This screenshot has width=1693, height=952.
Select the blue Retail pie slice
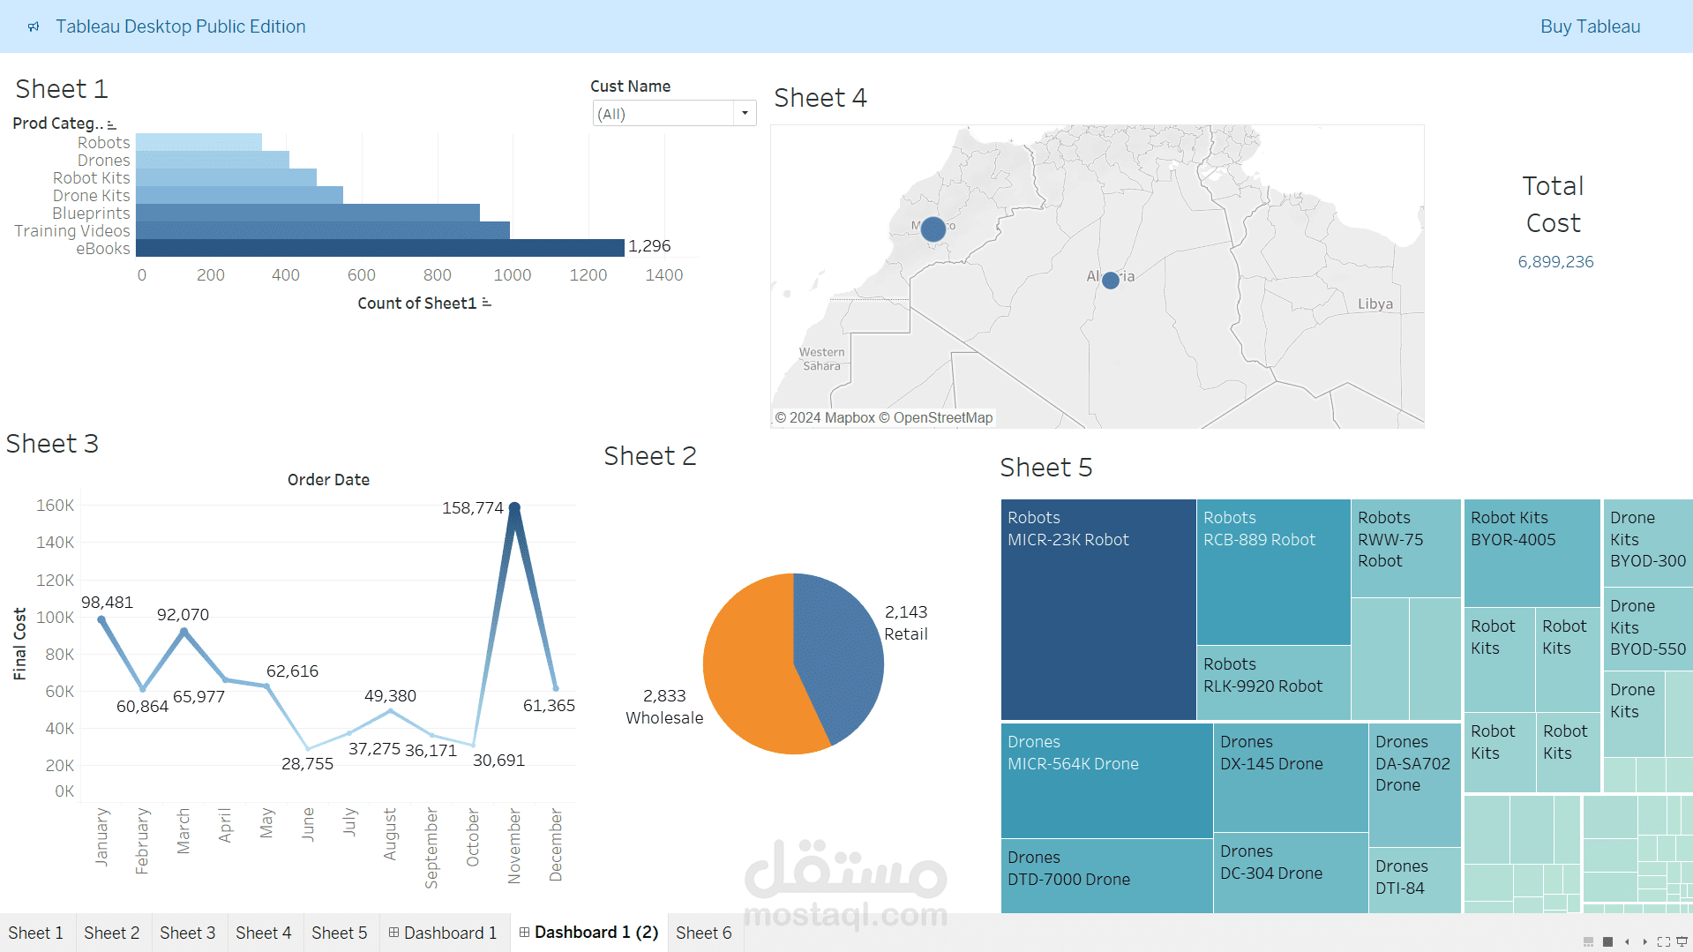click(x=840, y=653)
